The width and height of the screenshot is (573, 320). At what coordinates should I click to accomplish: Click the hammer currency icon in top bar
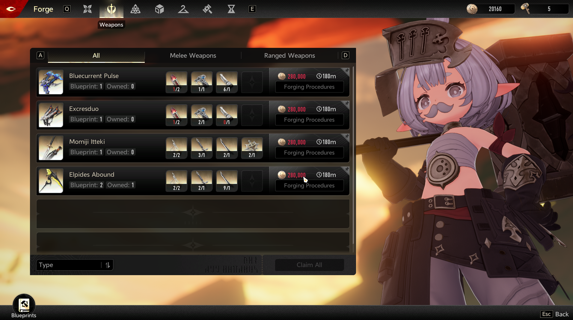tap(525, 8)
